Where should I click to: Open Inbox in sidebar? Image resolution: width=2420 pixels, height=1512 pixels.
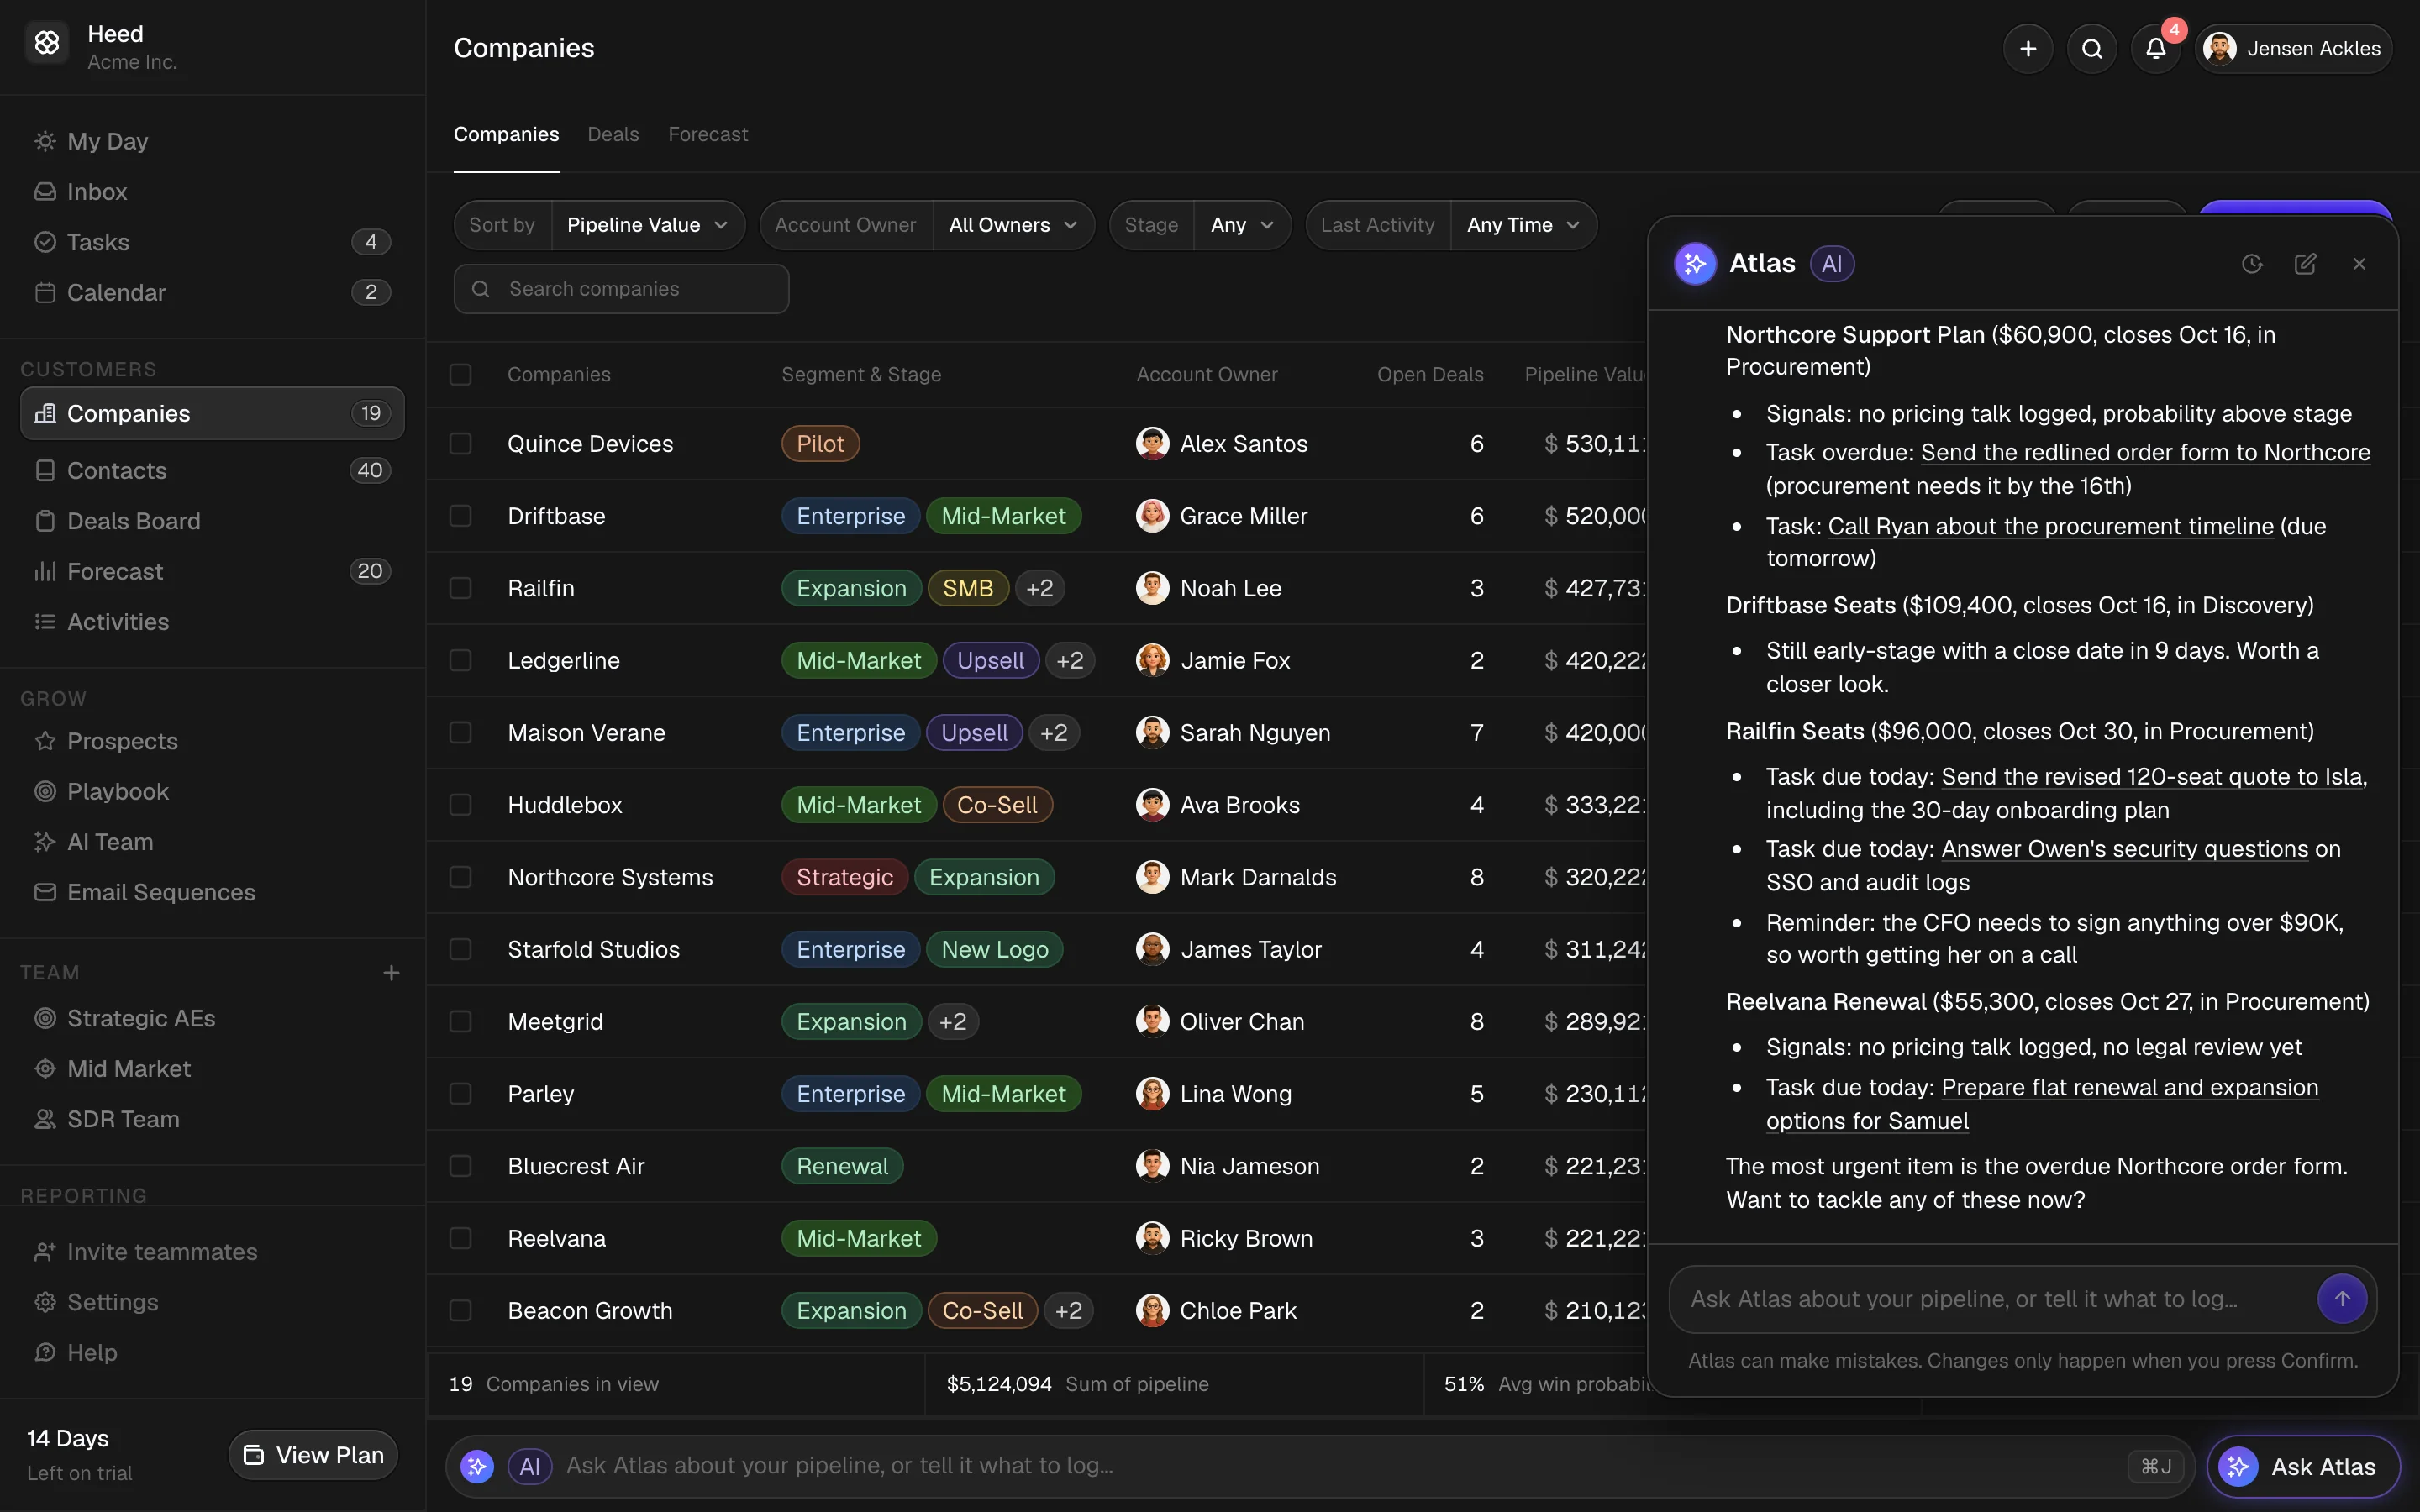pos(212,191)
